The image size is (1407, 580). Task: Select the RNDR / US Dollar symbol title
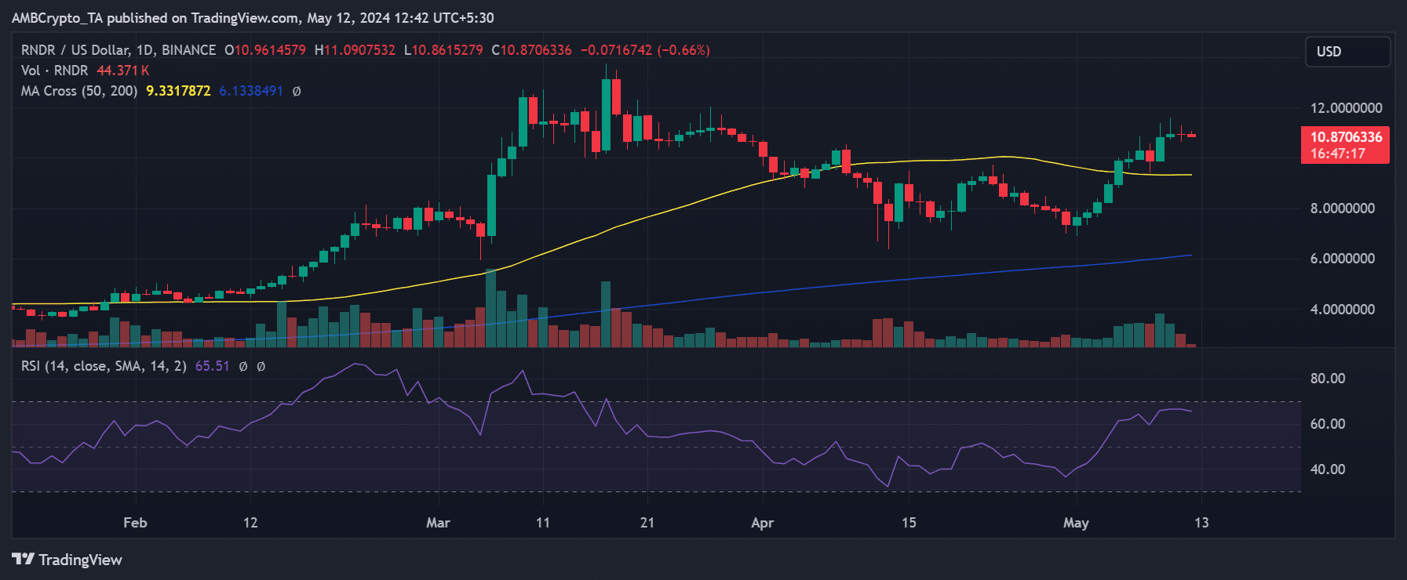point(118,50)
